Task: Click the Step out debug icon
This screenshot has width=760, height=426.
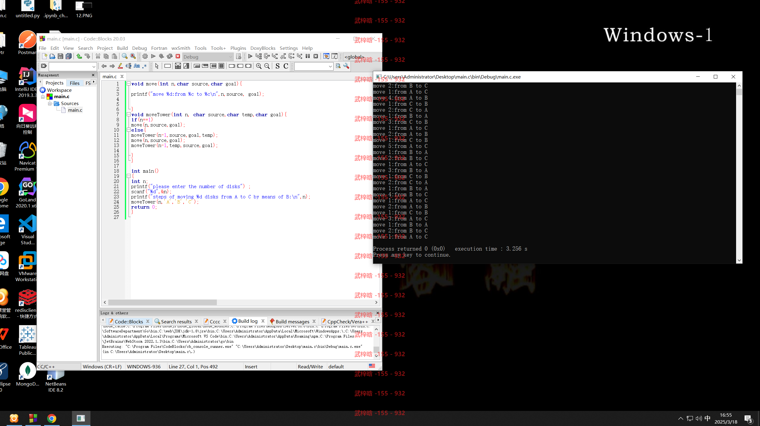Action: click(x=283, y=56)
